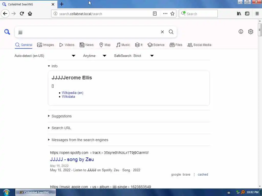The height and width of the screenshot is (196, 262).
Task: Open the Windows Start menu
Action: tap(6, 192)
